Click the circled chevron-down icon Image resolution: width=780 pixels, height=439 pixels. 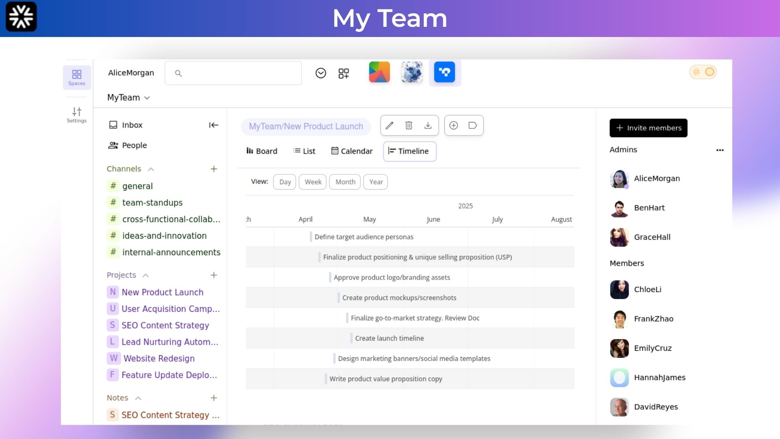[x=321, y=73]
